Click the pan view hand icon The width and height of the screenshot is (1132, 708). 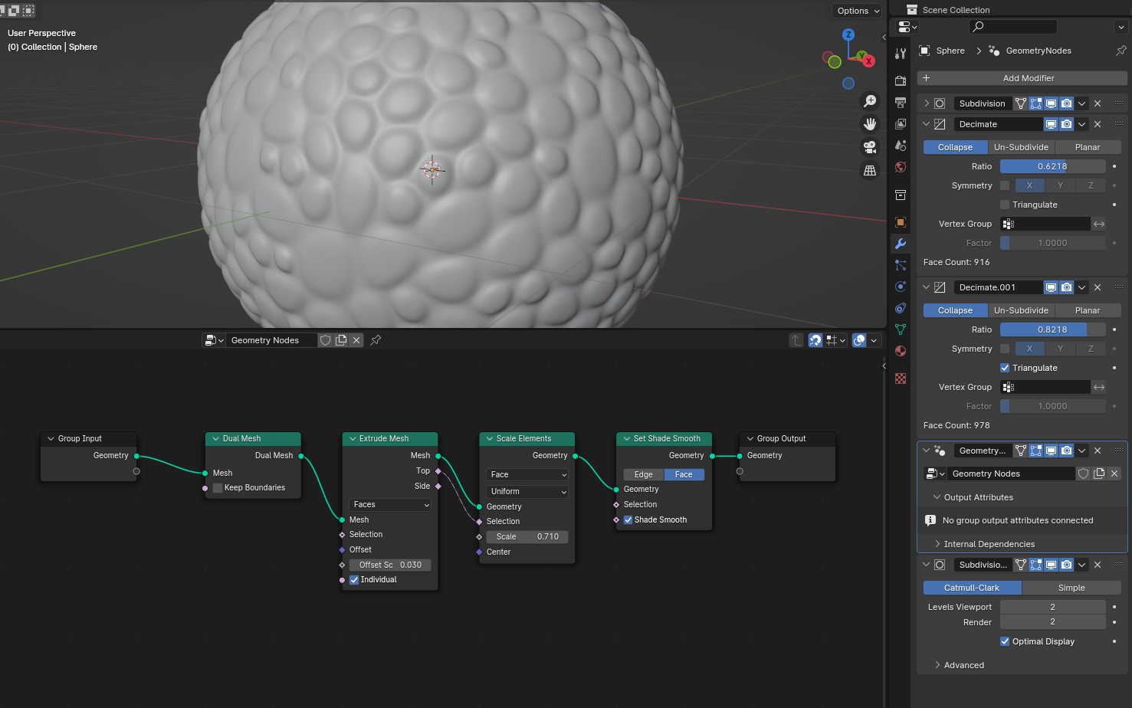click(870, 124)
